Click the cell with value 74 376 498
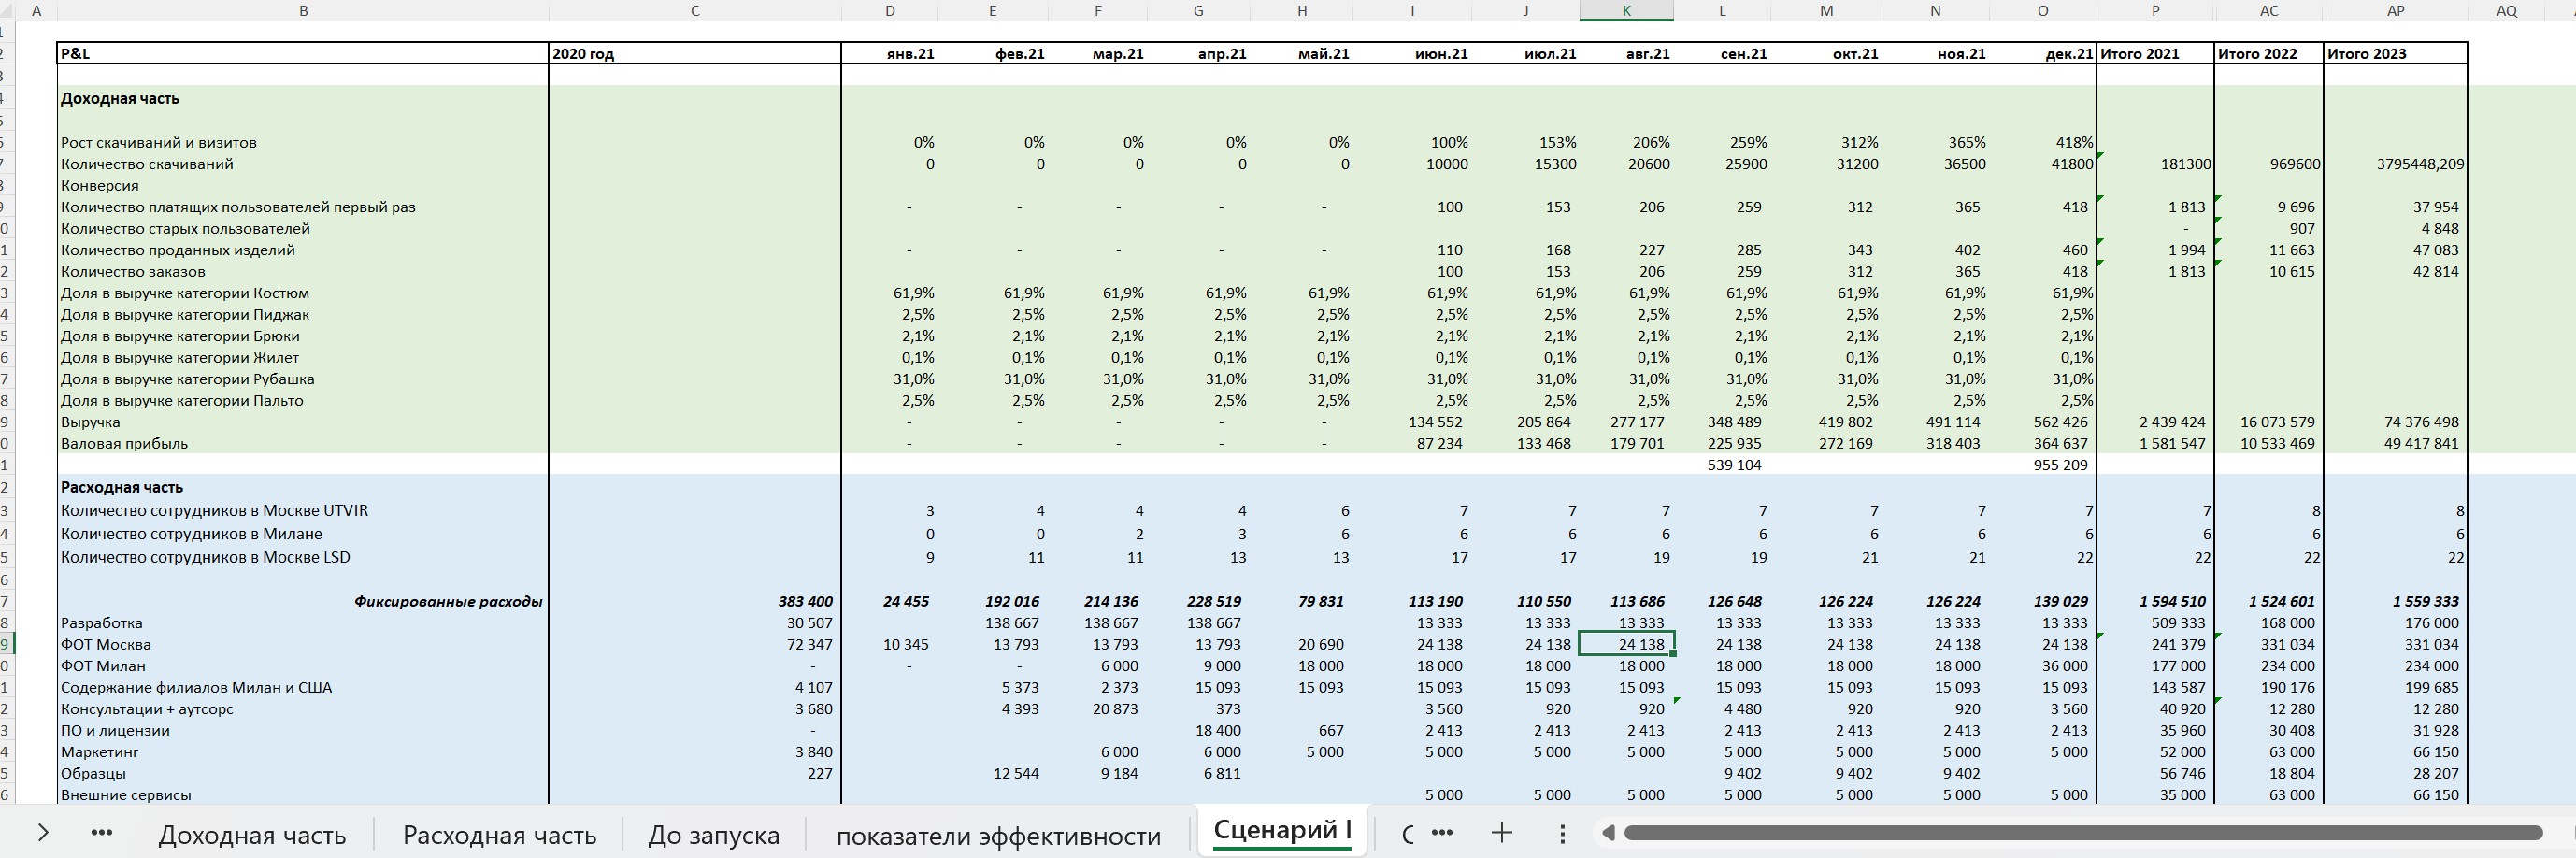This screenshot has height=858, width=2576. click(2396, 422)
